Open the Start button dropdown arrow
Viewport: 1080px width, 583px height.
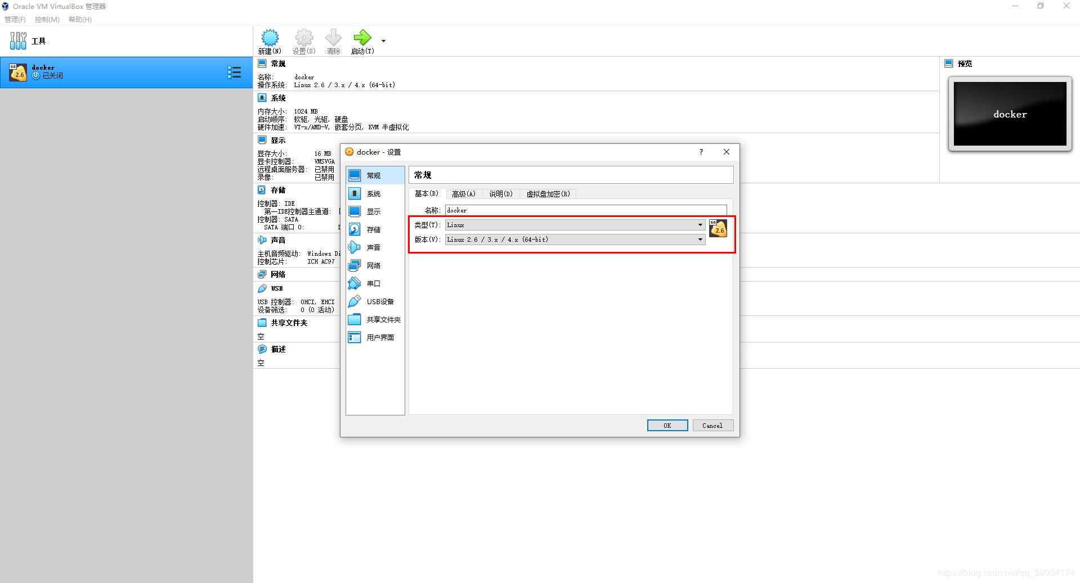[383, 41]
